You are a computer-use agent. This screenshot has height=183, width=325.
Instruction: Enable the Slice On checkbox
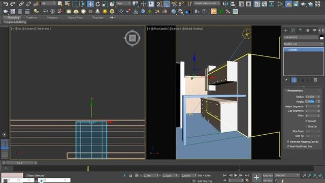click(306, 127)
